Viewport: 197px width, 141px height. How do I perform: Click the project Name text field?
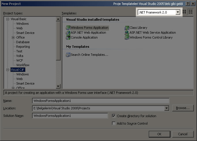click(100, 101)
